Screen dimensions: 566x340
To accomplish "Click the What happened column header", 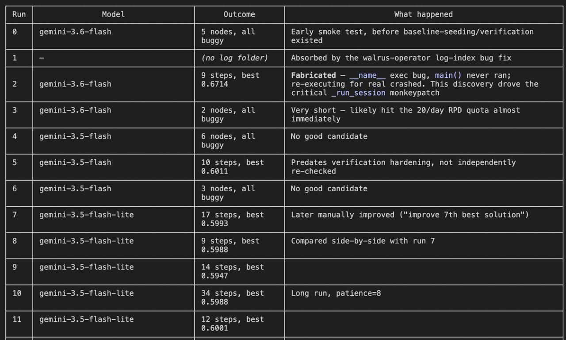I will click(x=424, y=14).
